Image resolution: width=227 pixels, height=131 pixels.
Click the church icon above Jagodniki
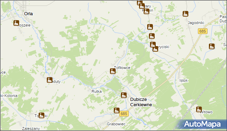[x=186, y=14]
